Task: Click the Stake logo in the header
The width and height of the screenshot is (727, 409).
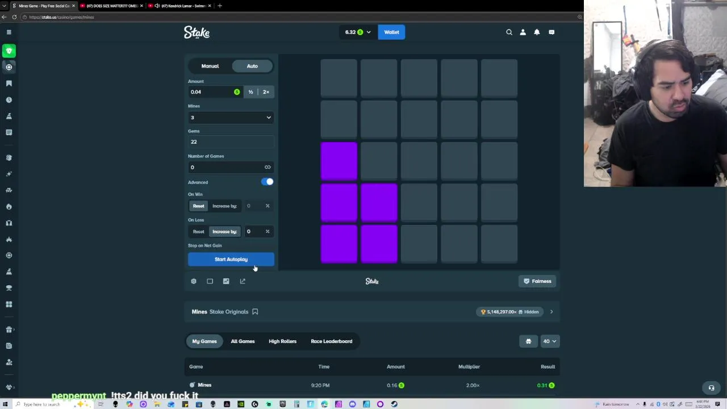Action: (x=197, y=32)
